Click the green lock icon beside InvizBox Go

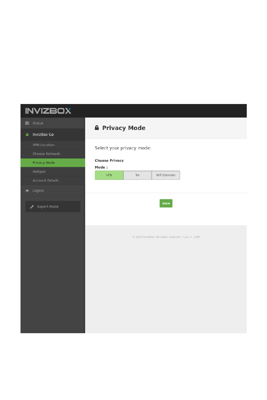(27, 134)
